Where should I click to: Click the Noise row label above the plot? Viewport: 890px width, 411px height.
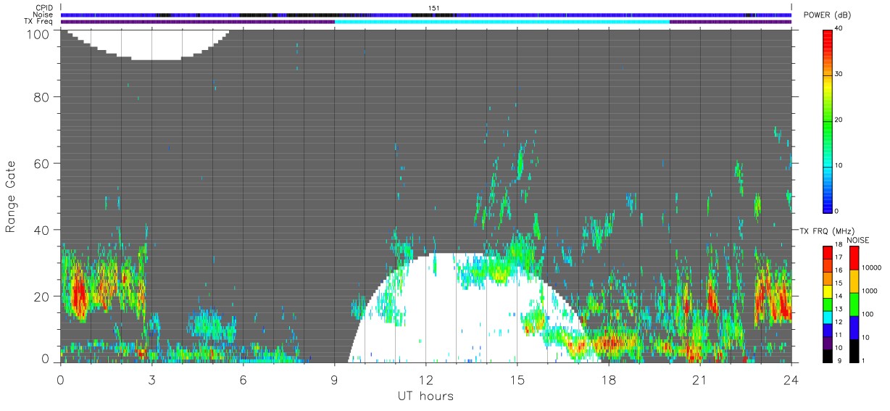[x=42, y=14]
